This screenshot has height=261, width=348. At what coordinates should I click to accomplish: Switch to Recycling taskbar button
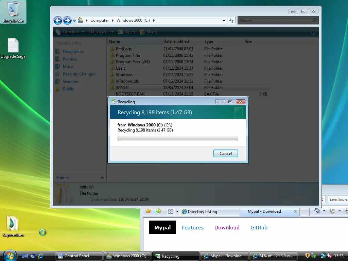tap(176, 256)
